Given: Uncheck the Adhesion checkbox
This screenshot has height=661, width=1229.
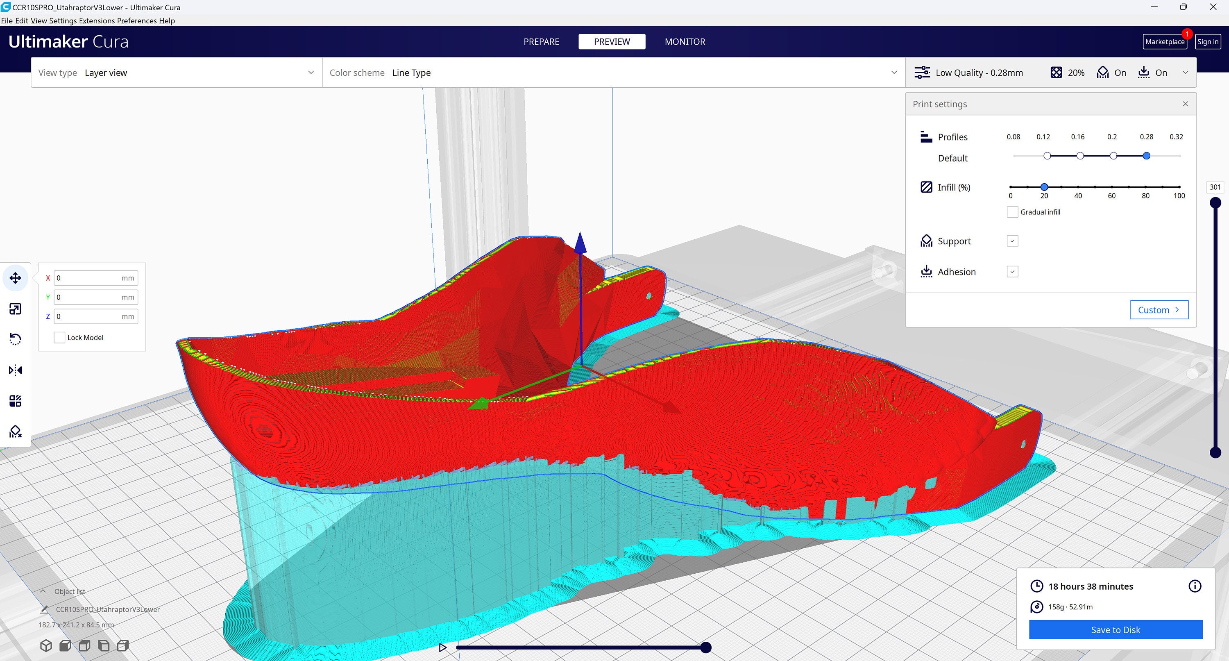Looking at the screenshot, I should click(1012, 272).
